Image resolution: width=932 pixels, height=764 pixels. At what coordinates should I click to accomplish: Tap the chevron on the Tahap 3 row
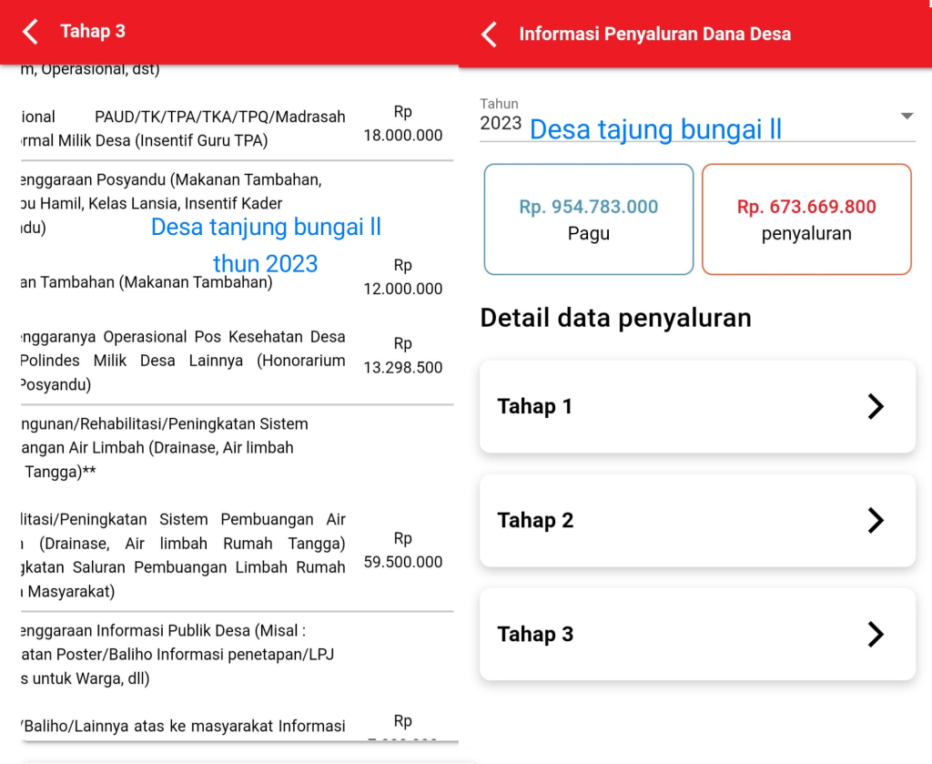pyautogui.click(x=875, y=634)
